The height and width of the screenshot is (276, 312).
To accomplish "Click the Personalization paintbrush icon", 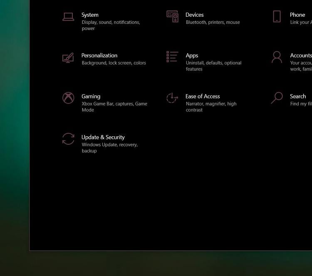I will click(x=68, y=58).
